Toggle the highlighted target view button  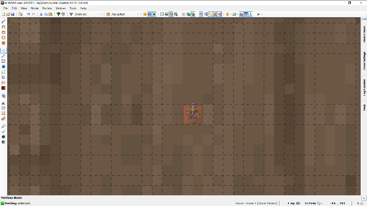pyautogui.click(x=154, y=14)
